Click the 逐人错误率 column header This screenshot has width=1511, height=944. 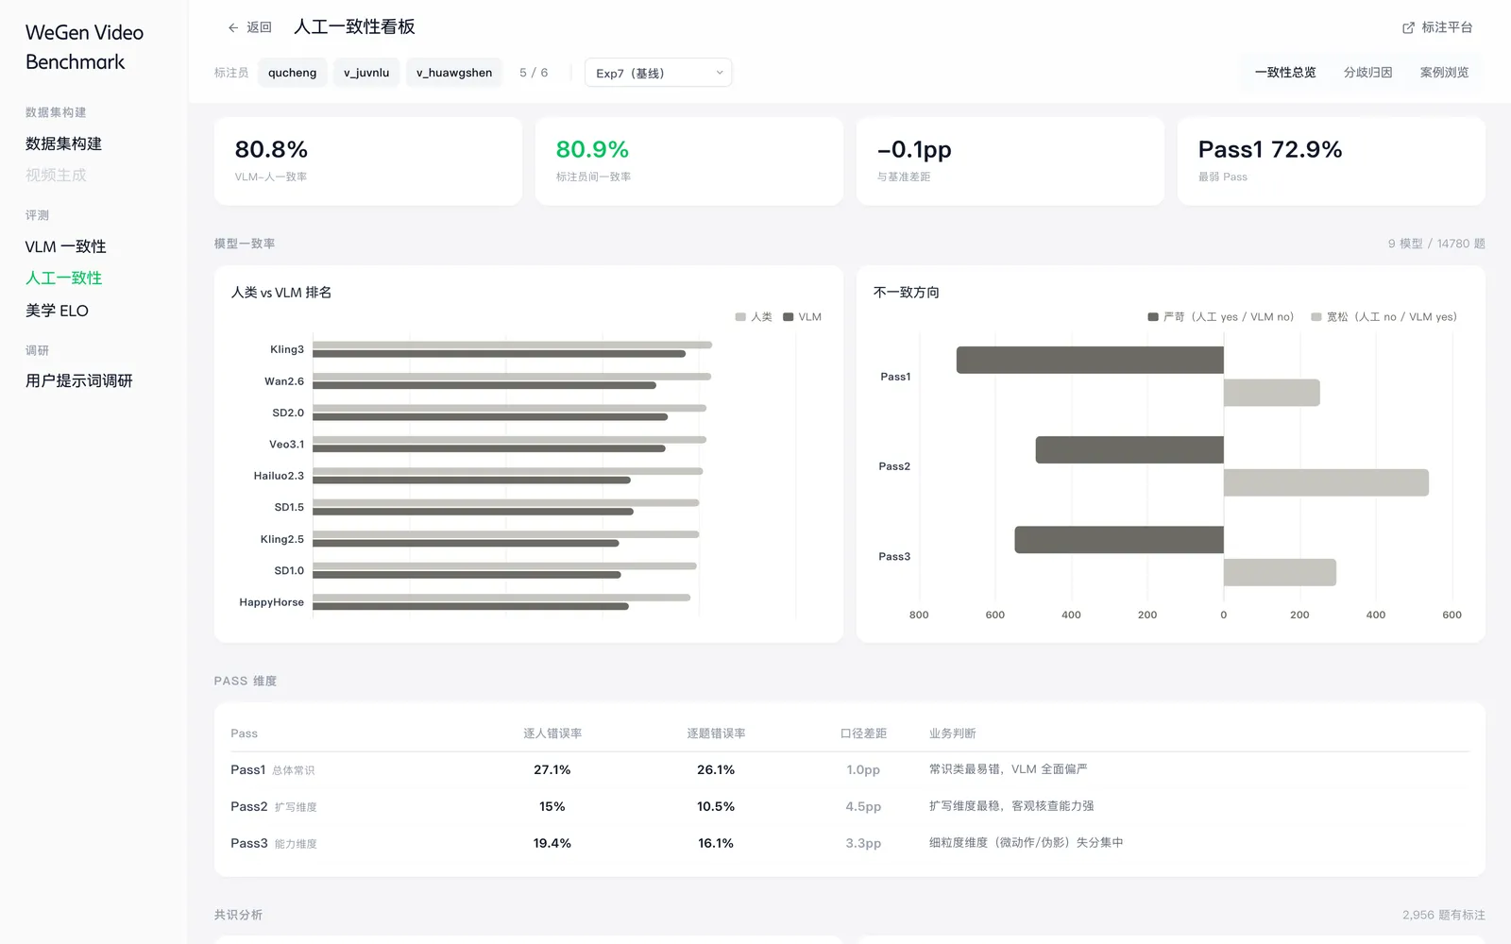click(x=552, y=733)
